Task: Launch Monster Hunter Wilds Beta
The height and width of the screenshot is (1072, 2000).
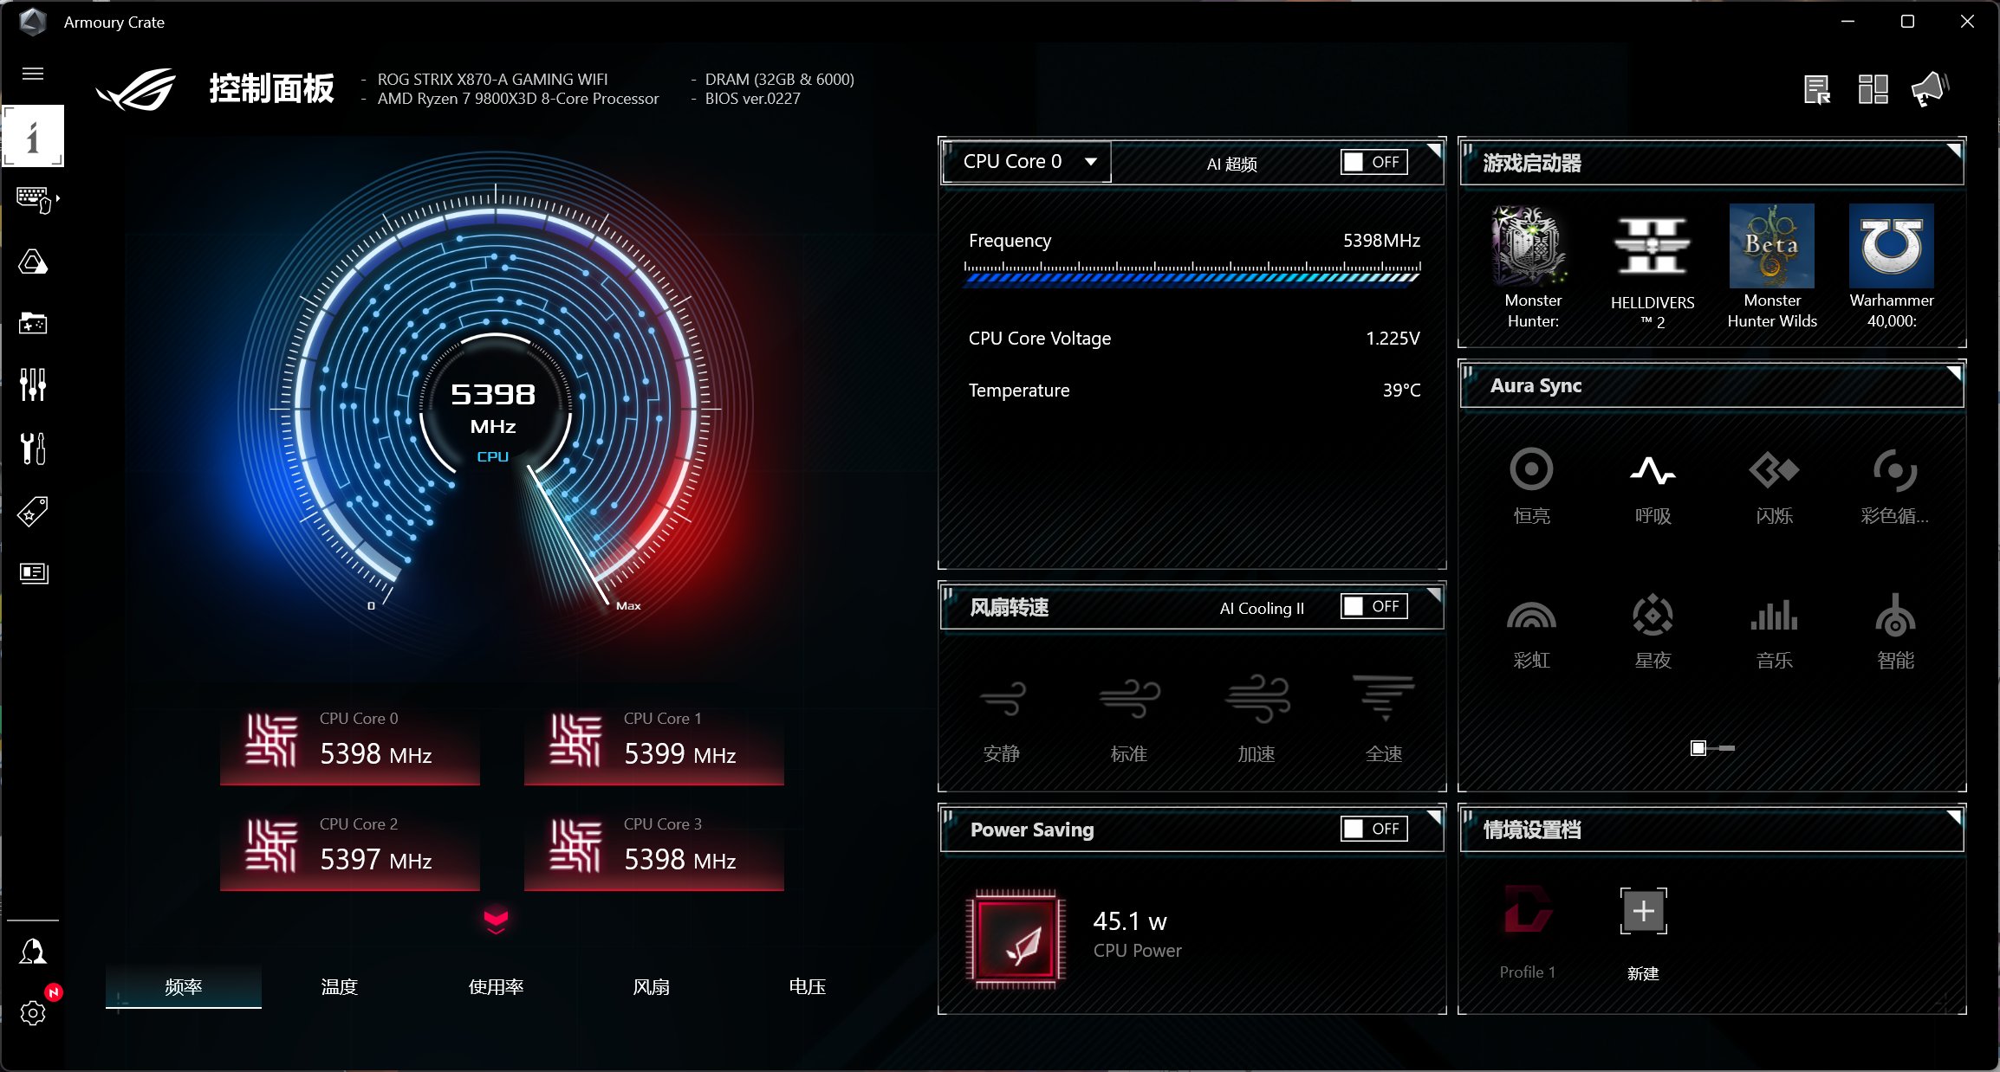Action: [1772, 267]
